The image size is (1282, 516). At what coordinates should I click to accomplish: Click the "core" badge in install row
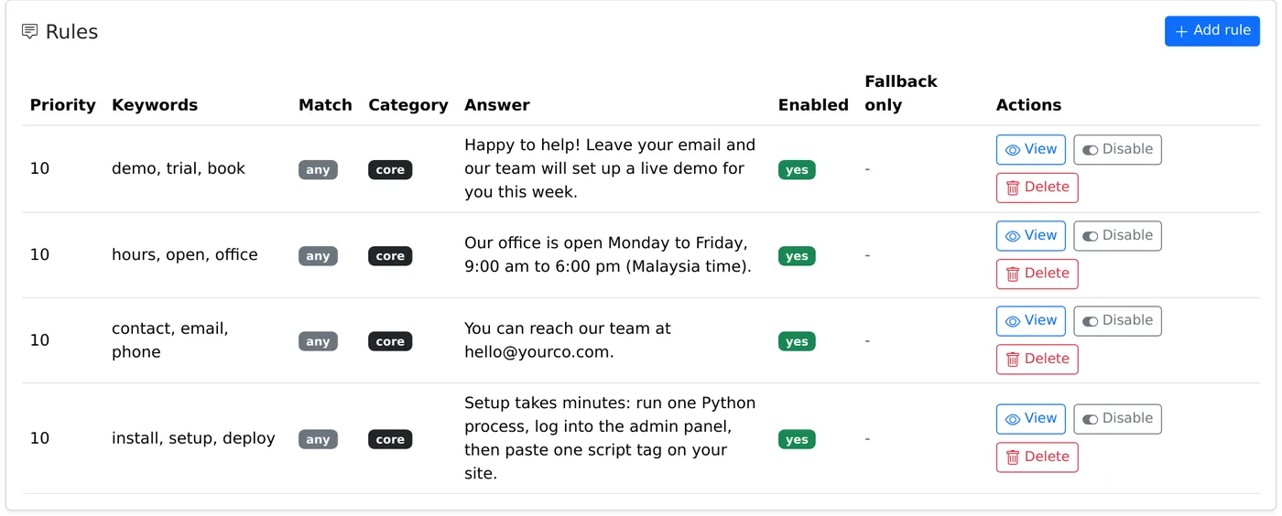(x=390, y=439)
